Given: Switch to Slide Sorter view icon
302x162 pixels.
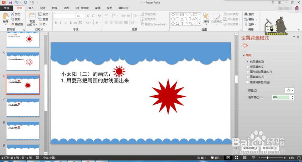Looking at the screenshot, I should coord(236,158).
